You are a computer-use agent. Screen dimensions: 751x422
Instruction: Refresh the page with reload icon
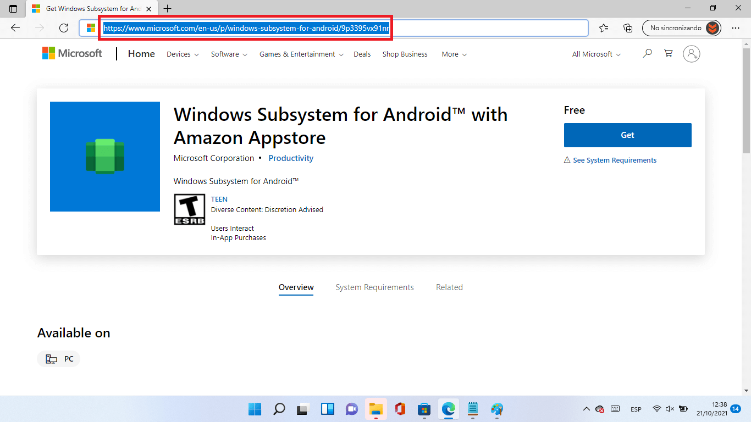pyautogui.click(x=64, y=28)
